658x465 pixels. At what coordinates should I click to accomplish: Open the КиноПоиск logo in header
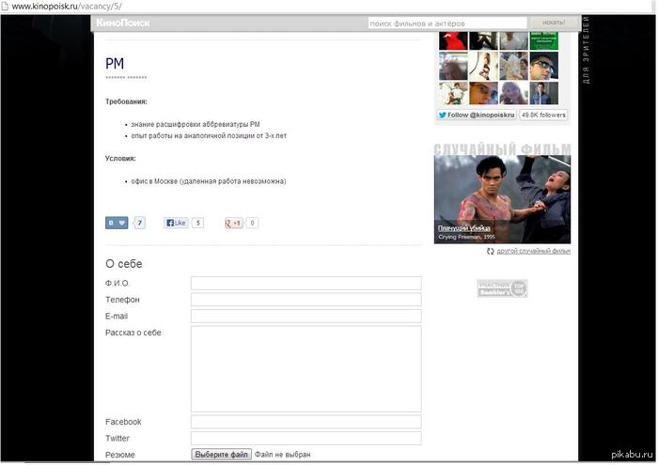pos(123,23)
